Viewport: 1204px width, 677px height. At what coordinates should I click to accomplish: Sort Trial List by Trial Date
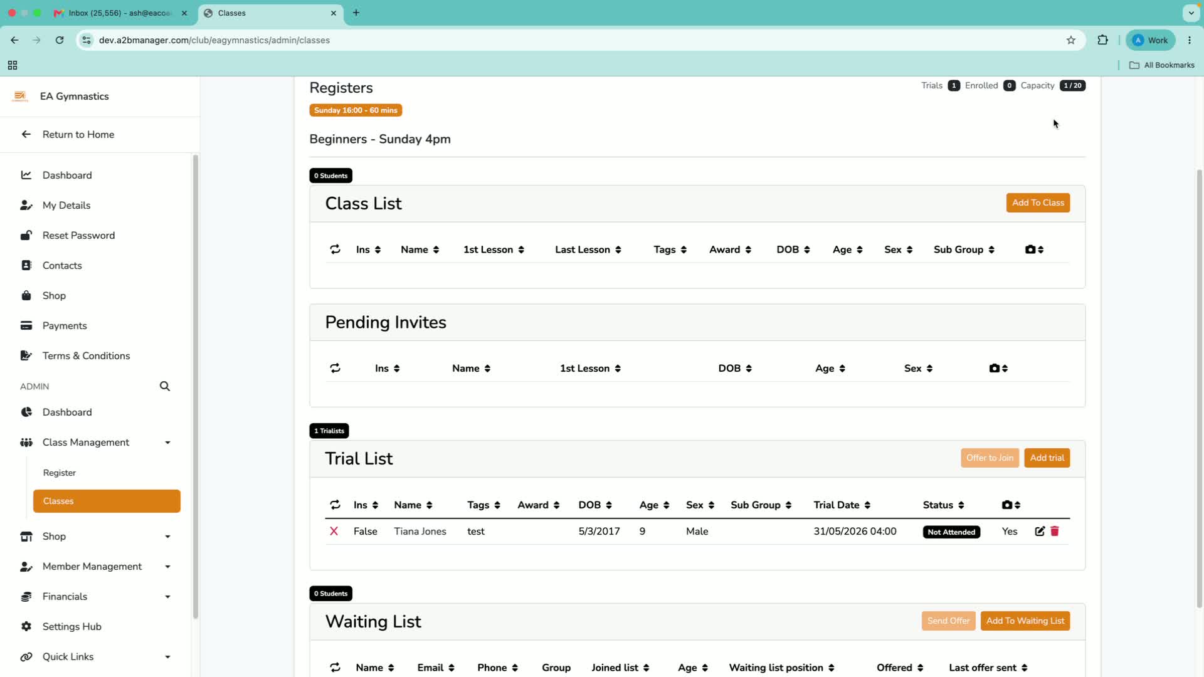click(x=842, y=505)
